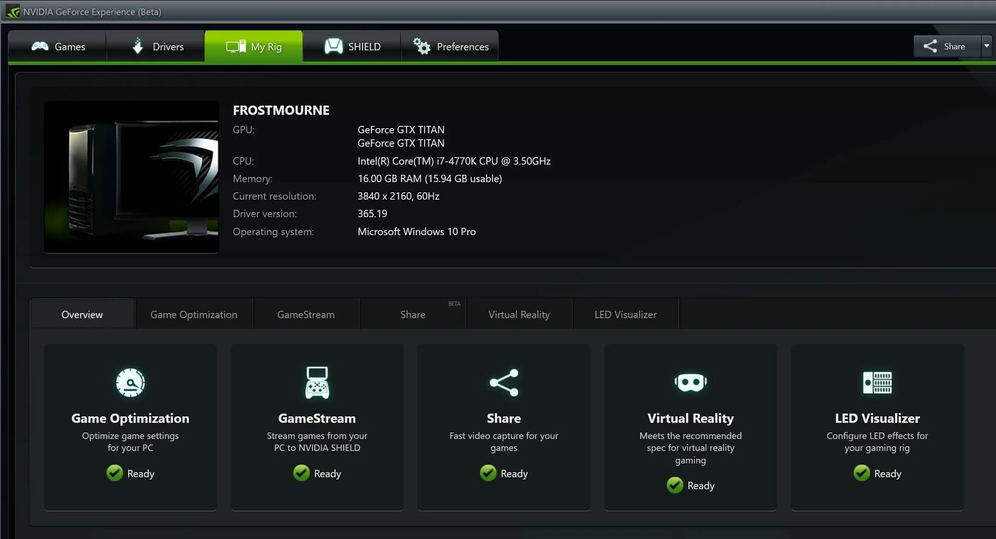996x539 pixels.
Task: Click 'Configure LED effects' description
Action: pos(877,442)
